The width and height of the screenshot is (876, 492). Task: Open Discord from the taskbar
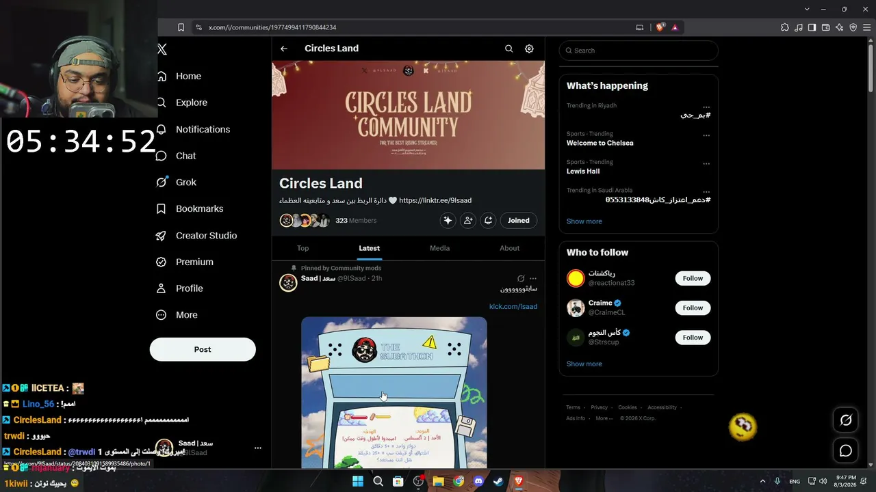coord(478,482)
